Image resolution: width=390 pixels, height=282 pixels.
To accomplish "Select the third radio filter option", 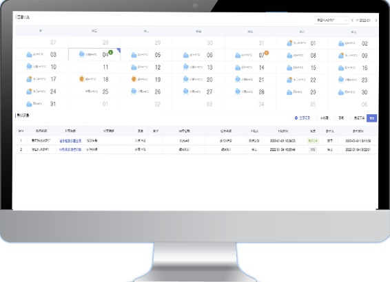I will tap(336, 118).
